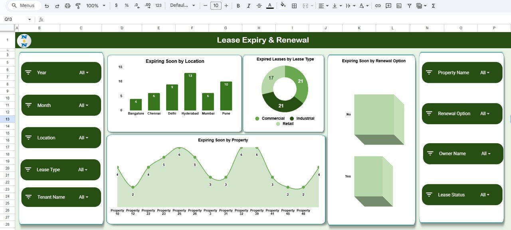Open the functions sigma menu
511x230 pixels.
tap(432, 6)
